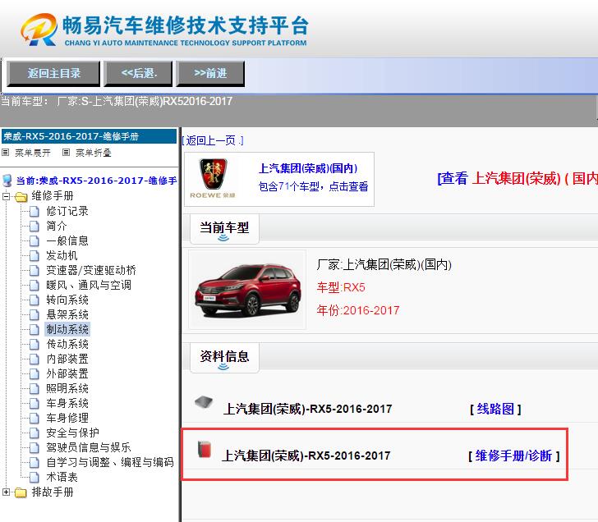Select the 排故手册 folder label
Image resolution: width=598 pixels, height=522 pixels.
[x=53, y=492]
